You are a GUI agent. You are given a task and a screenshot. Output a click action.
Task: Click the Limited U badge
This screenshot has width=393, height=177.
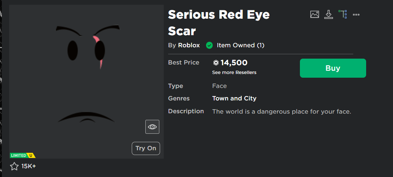point(22,155)
